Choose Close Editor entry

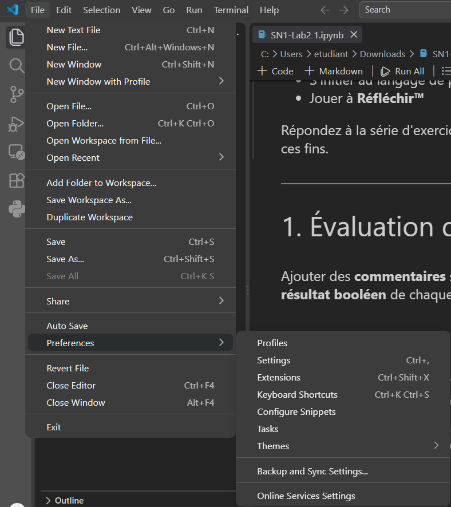click(x=130, y=385)
